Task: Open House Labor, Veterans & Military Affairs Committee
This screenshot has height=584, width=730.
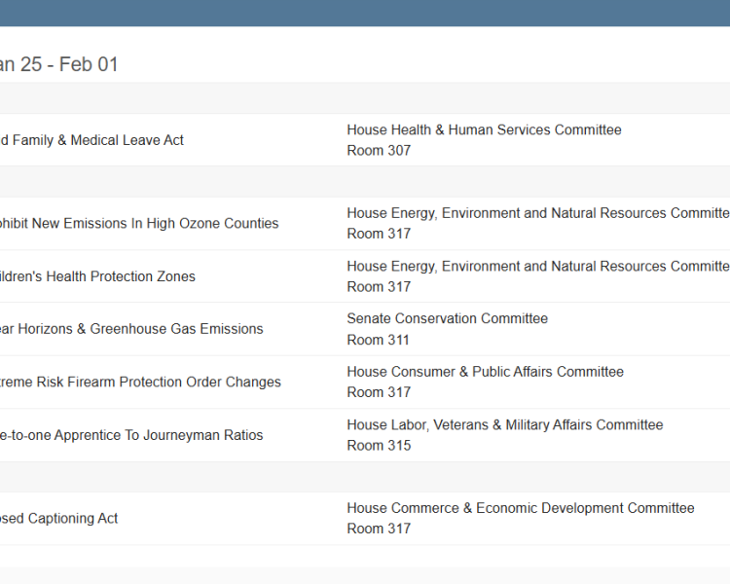Action: (x=504, y=424)
